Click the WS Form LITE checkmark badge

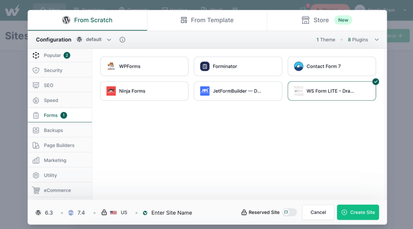pos(375,82)
